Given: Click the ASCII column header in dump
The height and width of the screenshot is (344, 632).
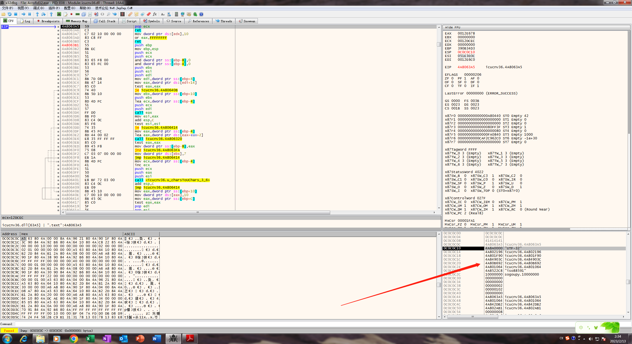Looking at the screenshot, I should click(x=141, y=234).
